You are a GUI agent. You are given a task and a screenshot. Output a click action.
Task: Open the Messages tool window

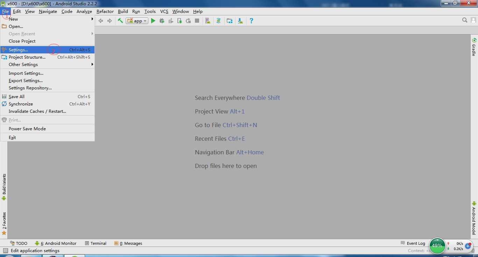(128, 243)
